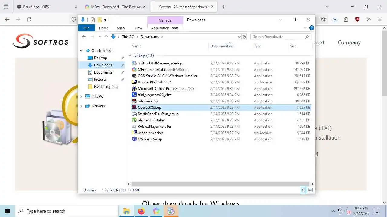Collapse the Quick access tree node

(x=81, y=51)
